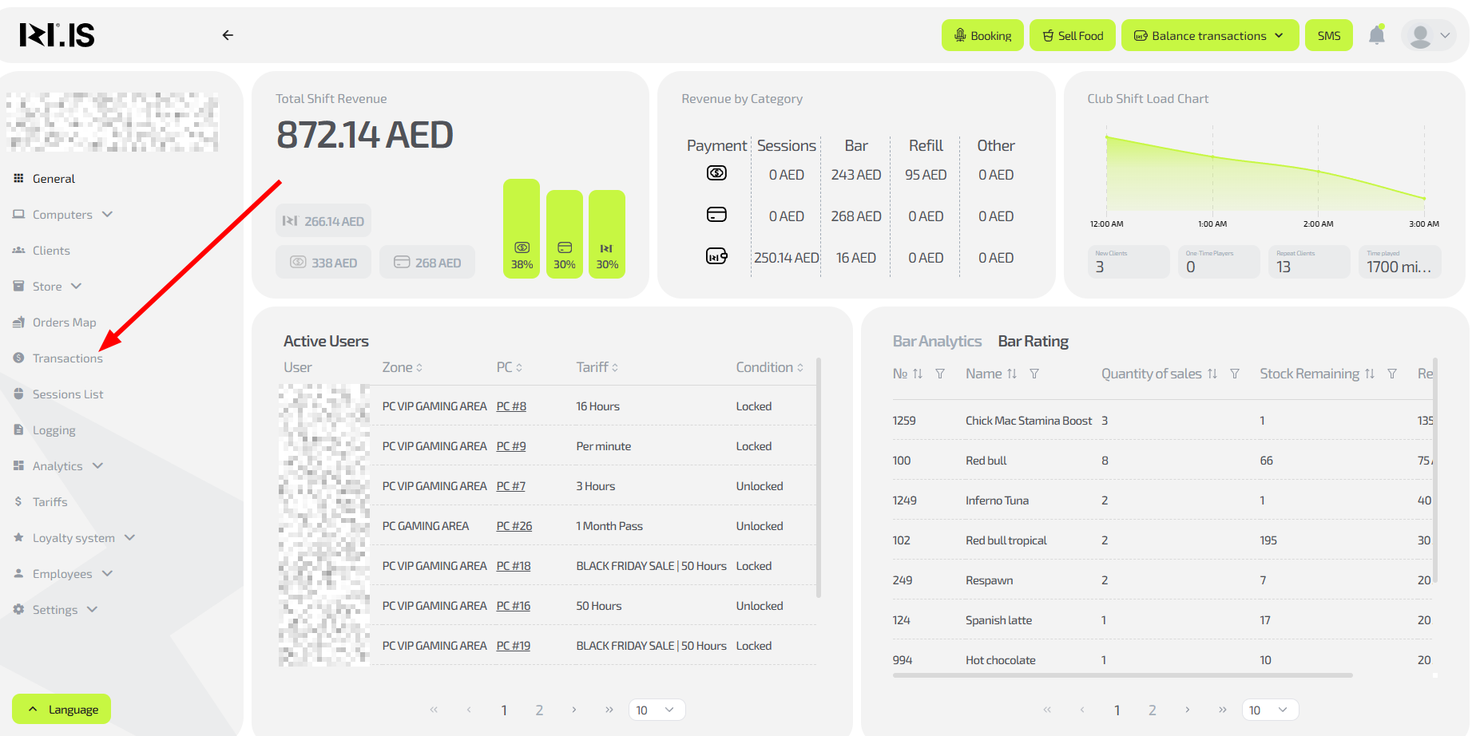Open the PC #8 link
This screenshot has width=1472, height=736.
[511, 406]
